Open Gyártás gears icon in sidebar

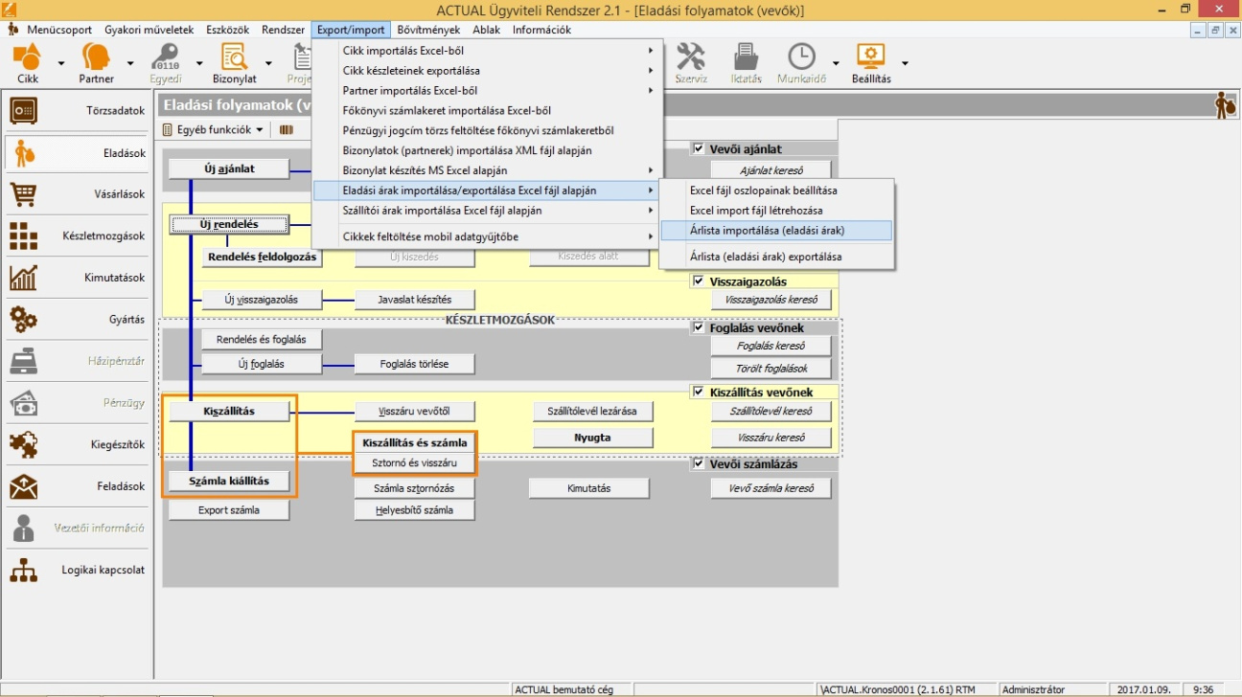click(23, 320)
